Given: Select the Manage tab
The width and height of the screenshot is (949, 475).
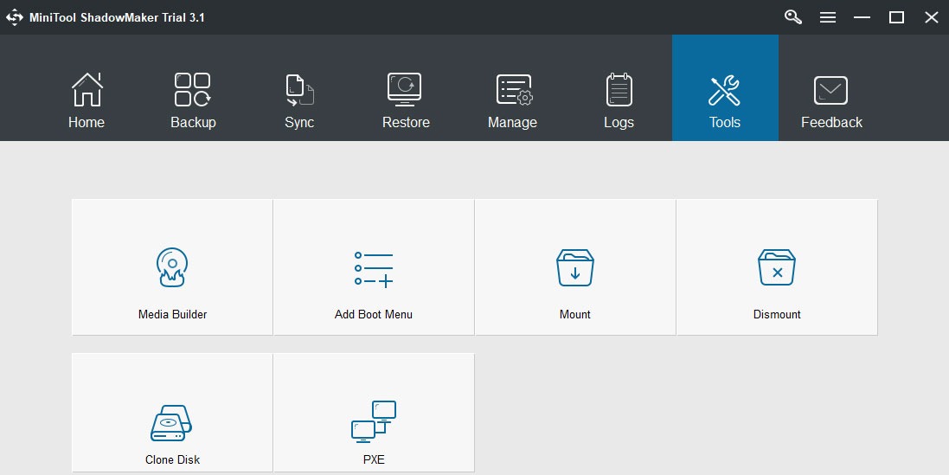Looking at the screenshot, I should pos(513,100).
